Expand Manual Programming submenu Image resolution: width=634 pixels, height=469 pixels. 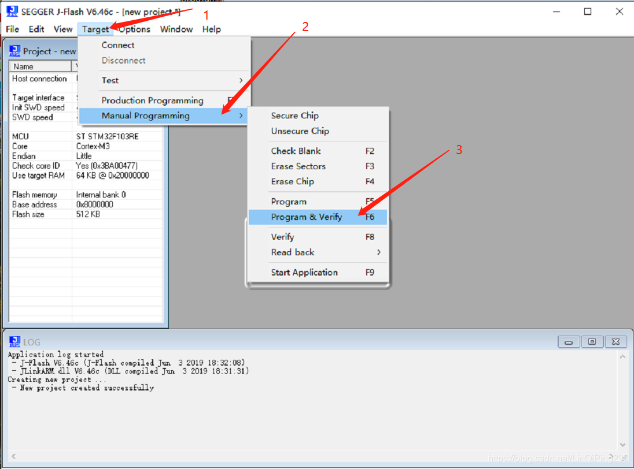click(163, 116)
